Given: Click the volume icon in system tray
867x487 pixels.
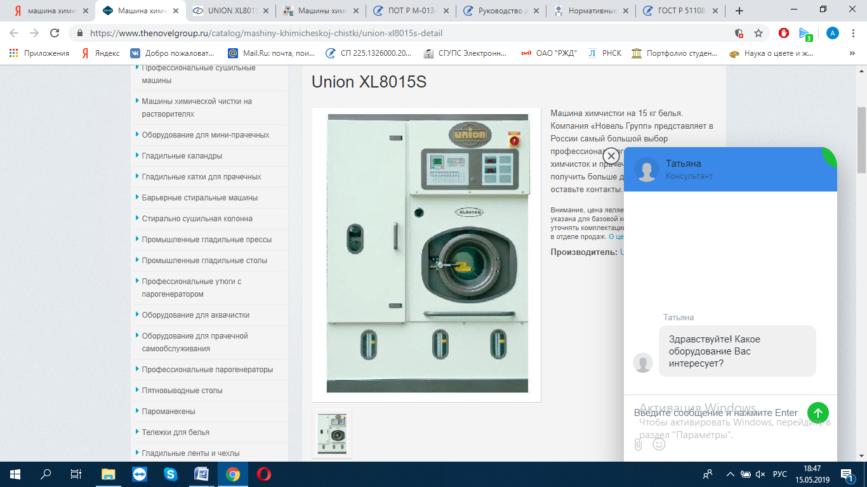Looking at the screenshot, I should (x=761, y=474).
